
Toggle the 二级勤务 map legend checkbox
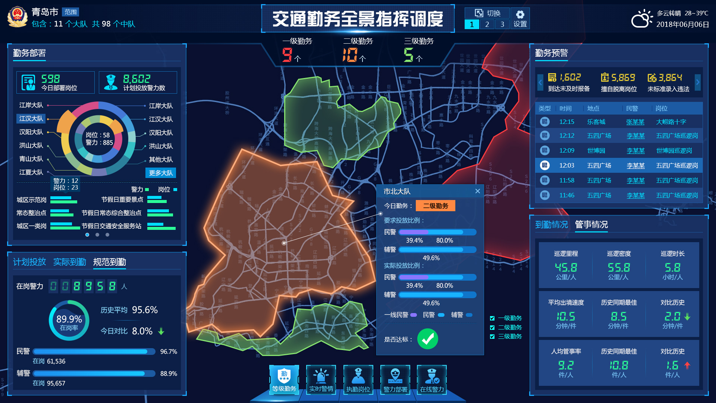(492, 327)
